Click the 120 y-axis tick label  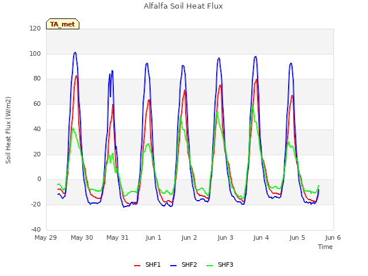pyautogui.click(x=35, y=28)
